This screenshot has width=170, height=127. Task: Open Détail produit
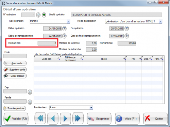pos(15,76)
